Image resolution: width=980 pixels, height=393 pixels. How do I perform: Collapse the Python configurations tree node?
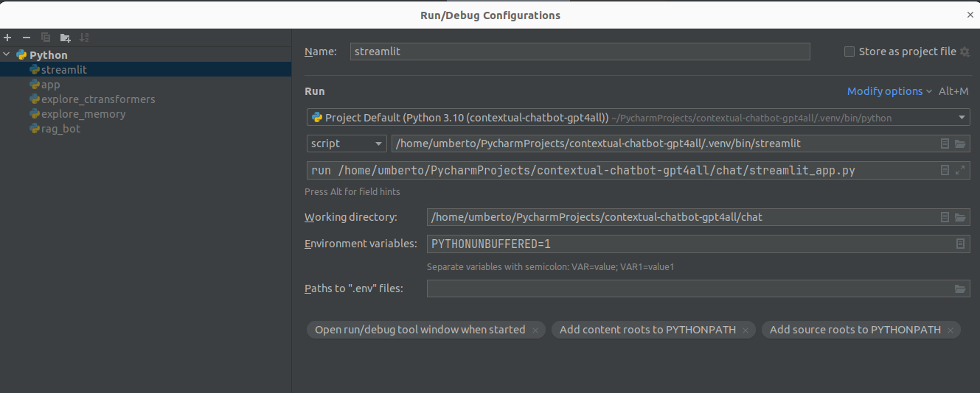(7, 55)
